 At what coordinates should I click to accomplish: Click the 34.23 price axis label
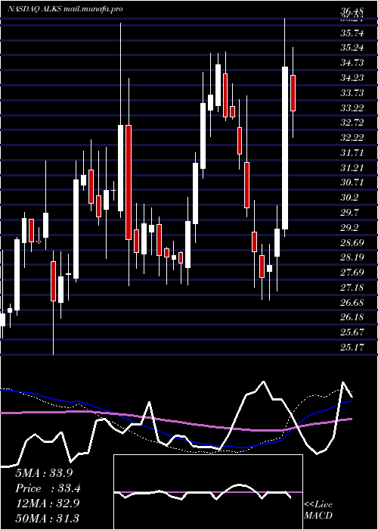pyautogui.click(x=352, y=78)
